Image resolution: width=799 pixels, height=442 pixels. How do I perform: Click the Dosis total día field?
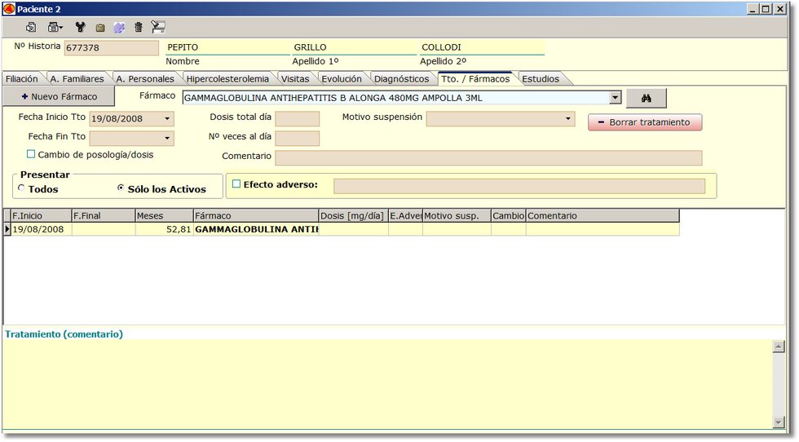pyautogui.click(x=297, y=119)
